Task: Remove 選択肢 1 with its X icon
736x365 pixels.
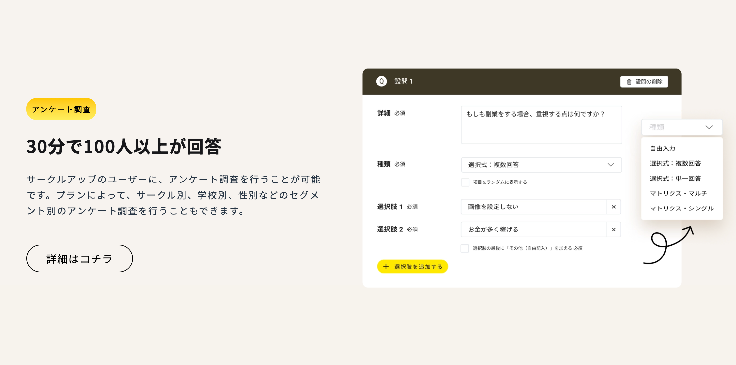Action: 614,207
